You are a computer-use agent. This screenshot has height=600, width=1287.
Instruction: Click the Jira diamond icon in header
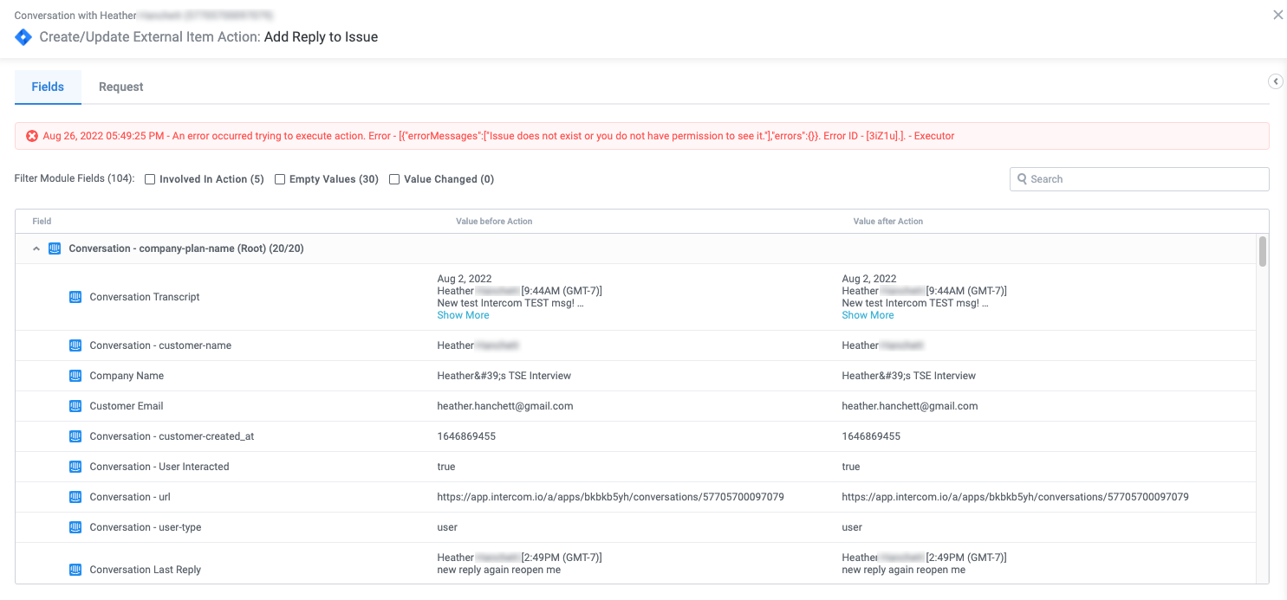(x=23, y=37)
